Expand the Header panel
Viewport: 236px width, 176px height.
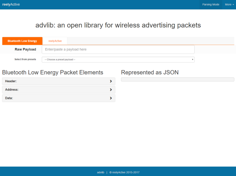[x=59, y=81]
